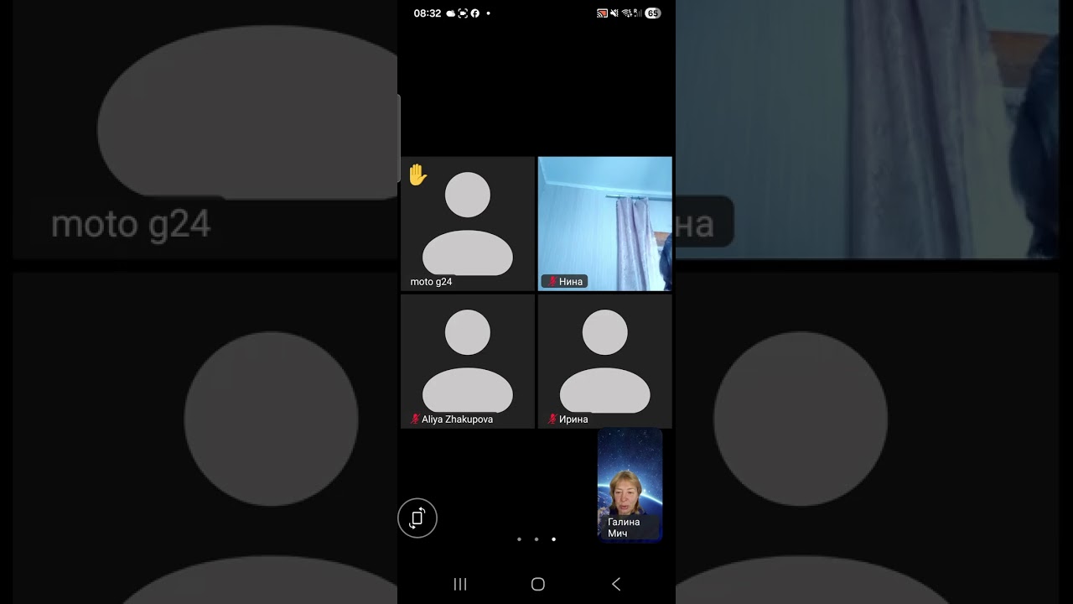Tap the 'moto g24' name label
The width and height of the screenshot is (1073, 604).
point(431,282)
